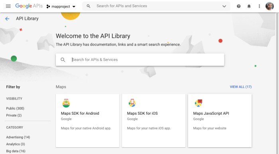The image size is (279, 154).
Task: Click the Google APIs logo
Action: click(x=29, y=6)
